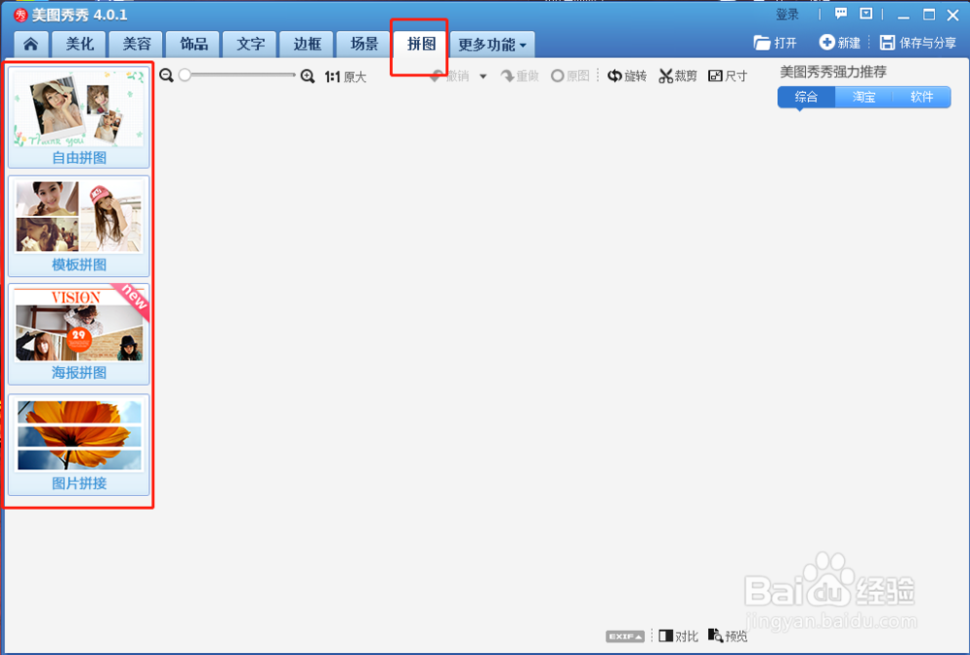Viewport: 970px width, 655px height.
Task: Click the EXIF info button
Action: pos(626,637)
